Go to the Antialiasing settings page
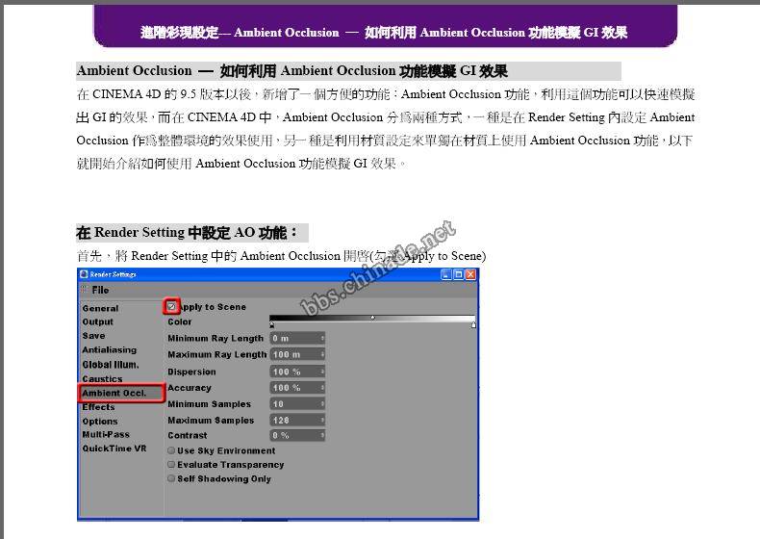The height and width of the screenshot is (539, 760). (110, 349)
